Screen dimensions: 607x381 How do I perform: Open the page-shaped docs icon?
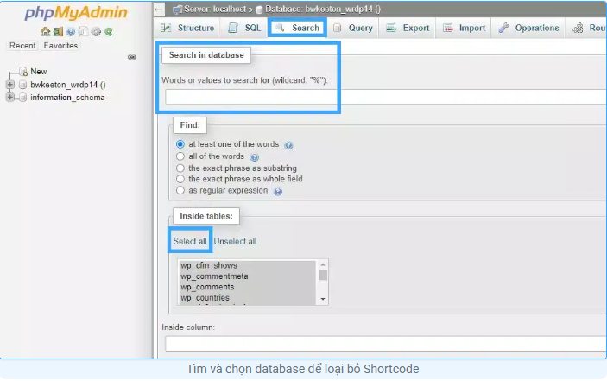[x=83, y=31]
